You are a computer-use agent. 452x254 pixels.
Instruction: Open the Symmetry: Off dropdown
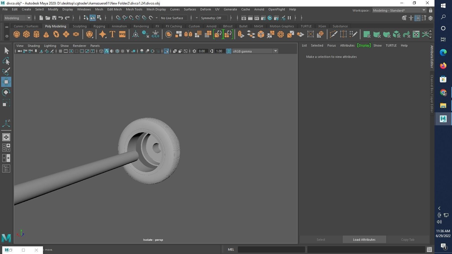pos(213,18)
